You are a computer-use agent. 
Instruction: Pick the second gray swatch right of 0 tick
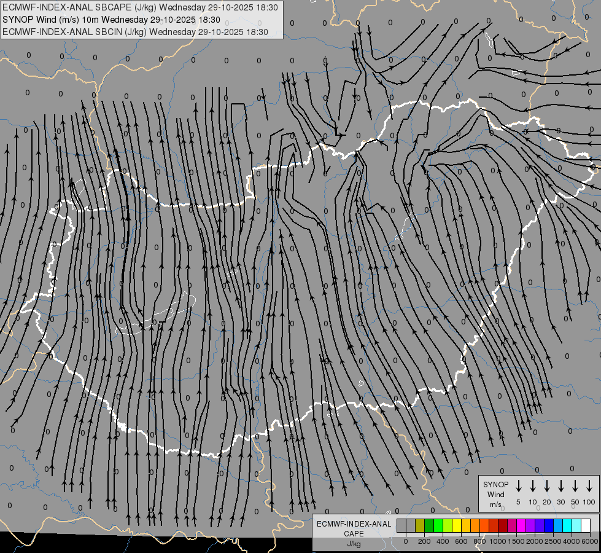tap(411, 525)
